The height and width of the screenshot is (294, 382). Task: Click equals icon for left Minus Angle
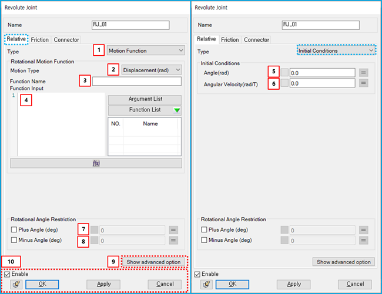pyautogui.click(x=173, y=240)
